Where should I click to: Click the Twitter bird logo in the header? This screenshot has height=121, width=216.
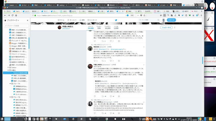click(x=116, y=20)
